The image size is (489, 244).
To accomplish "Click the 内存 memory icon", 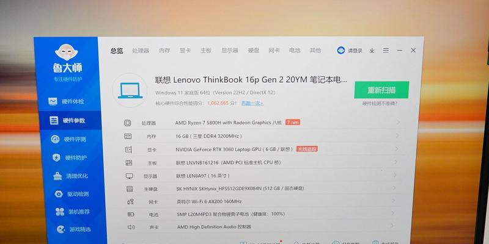I will click(x=128, y=136).
